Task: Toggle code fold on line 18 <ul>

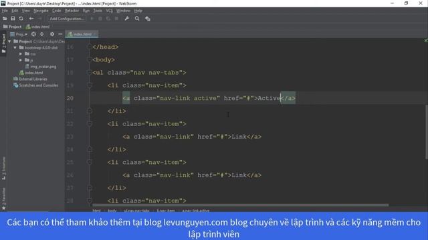Action: (89, 73)
